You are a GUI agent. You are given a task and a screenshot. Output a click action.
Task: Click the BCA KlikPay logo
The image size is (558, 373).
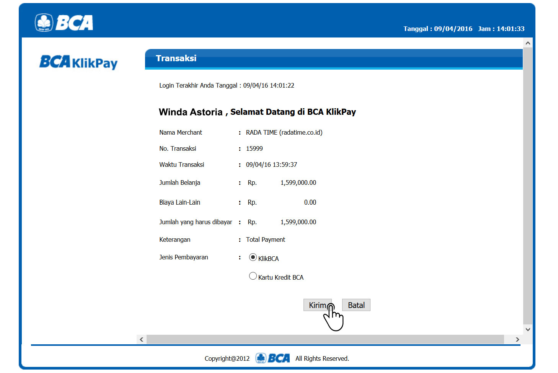pos(78,62)
